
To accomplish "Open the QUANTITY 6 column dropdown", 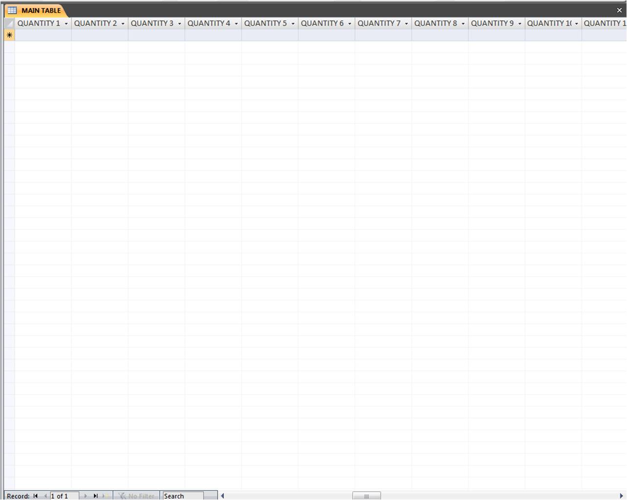I will [x=350, y=23].
